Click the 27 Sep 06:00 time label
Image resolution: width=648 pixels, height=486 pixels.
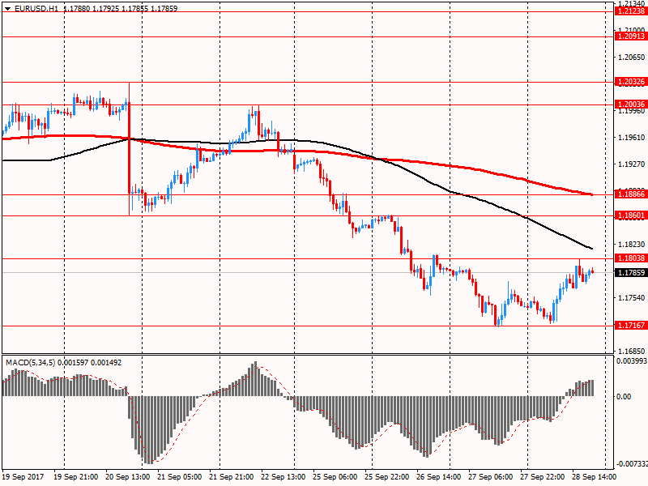tap(491, 477)
